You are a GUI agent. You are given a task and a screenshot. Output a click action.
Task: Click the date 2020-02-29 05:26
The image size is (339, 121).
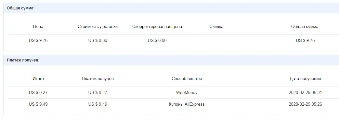point(305,104)
